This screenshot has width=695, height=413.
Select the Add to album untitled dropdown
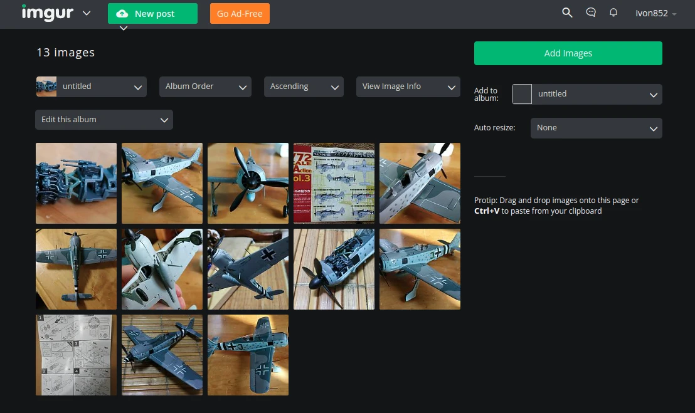597,94
